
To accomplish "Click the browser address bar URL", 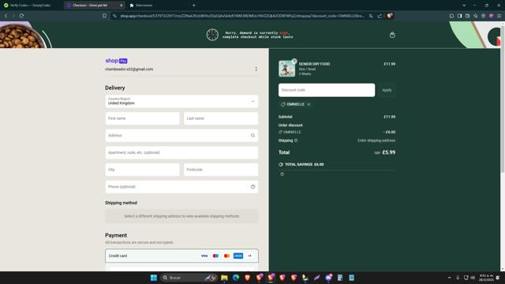I will click(x=242, y=16).
